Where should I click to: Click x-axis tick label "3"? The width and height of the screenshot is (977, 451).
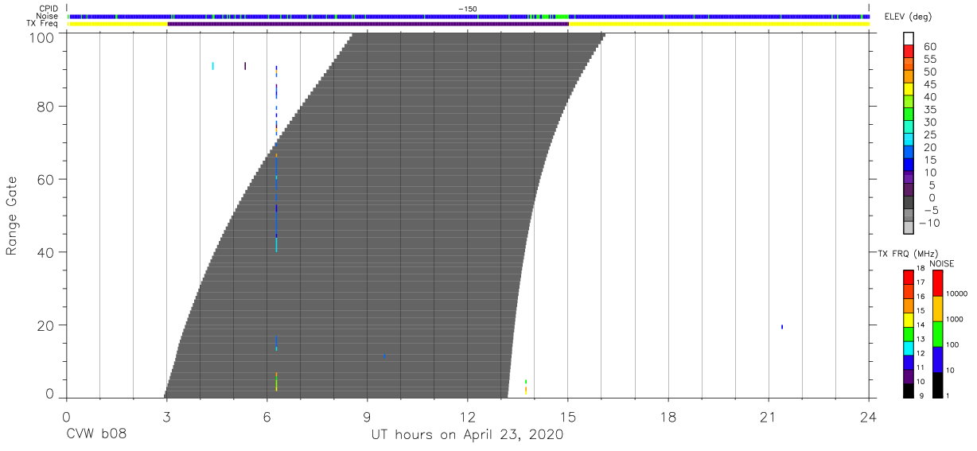tap(166, 417)
